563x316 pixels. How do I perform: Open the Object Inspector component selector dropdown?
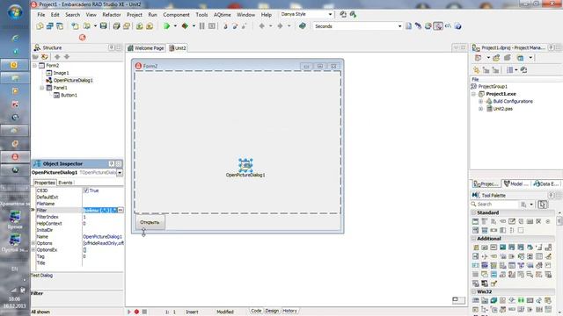(x=120, y=173)
